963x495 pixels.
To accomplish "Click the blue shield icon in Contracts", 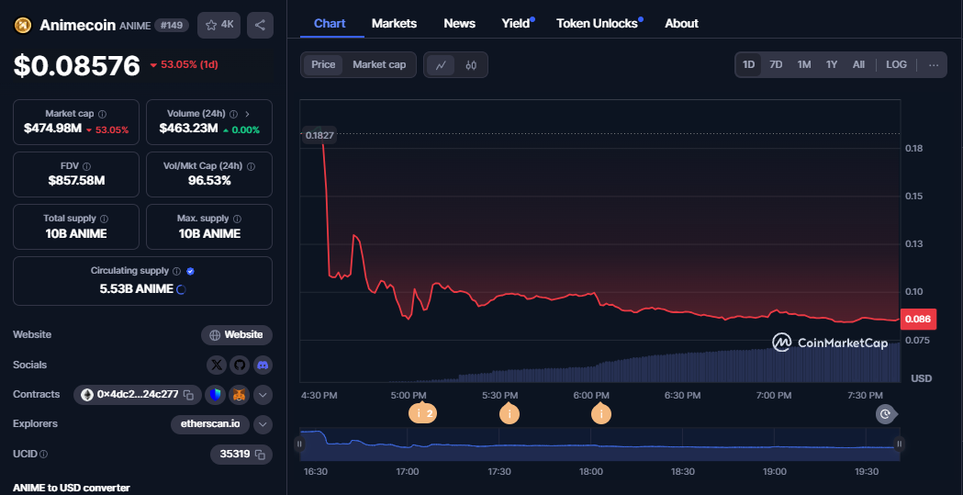I will [x=215, y=395].
